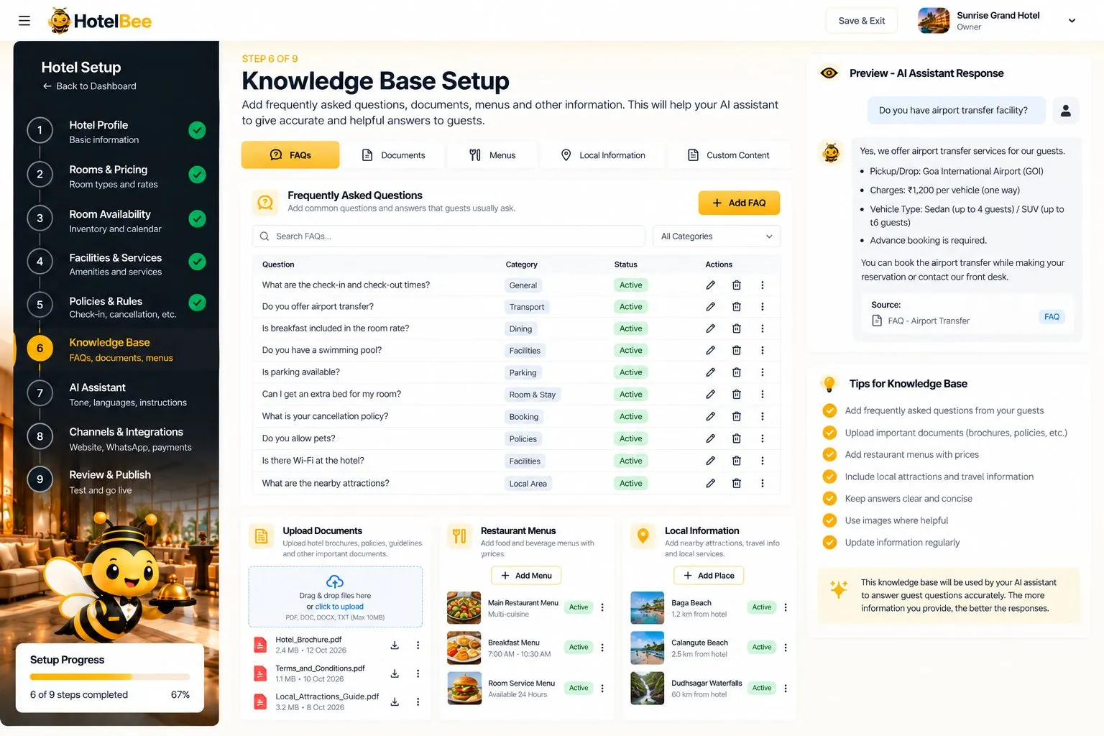Select the FAQs tab
1104x736 pixels.
tap(290, 155)
